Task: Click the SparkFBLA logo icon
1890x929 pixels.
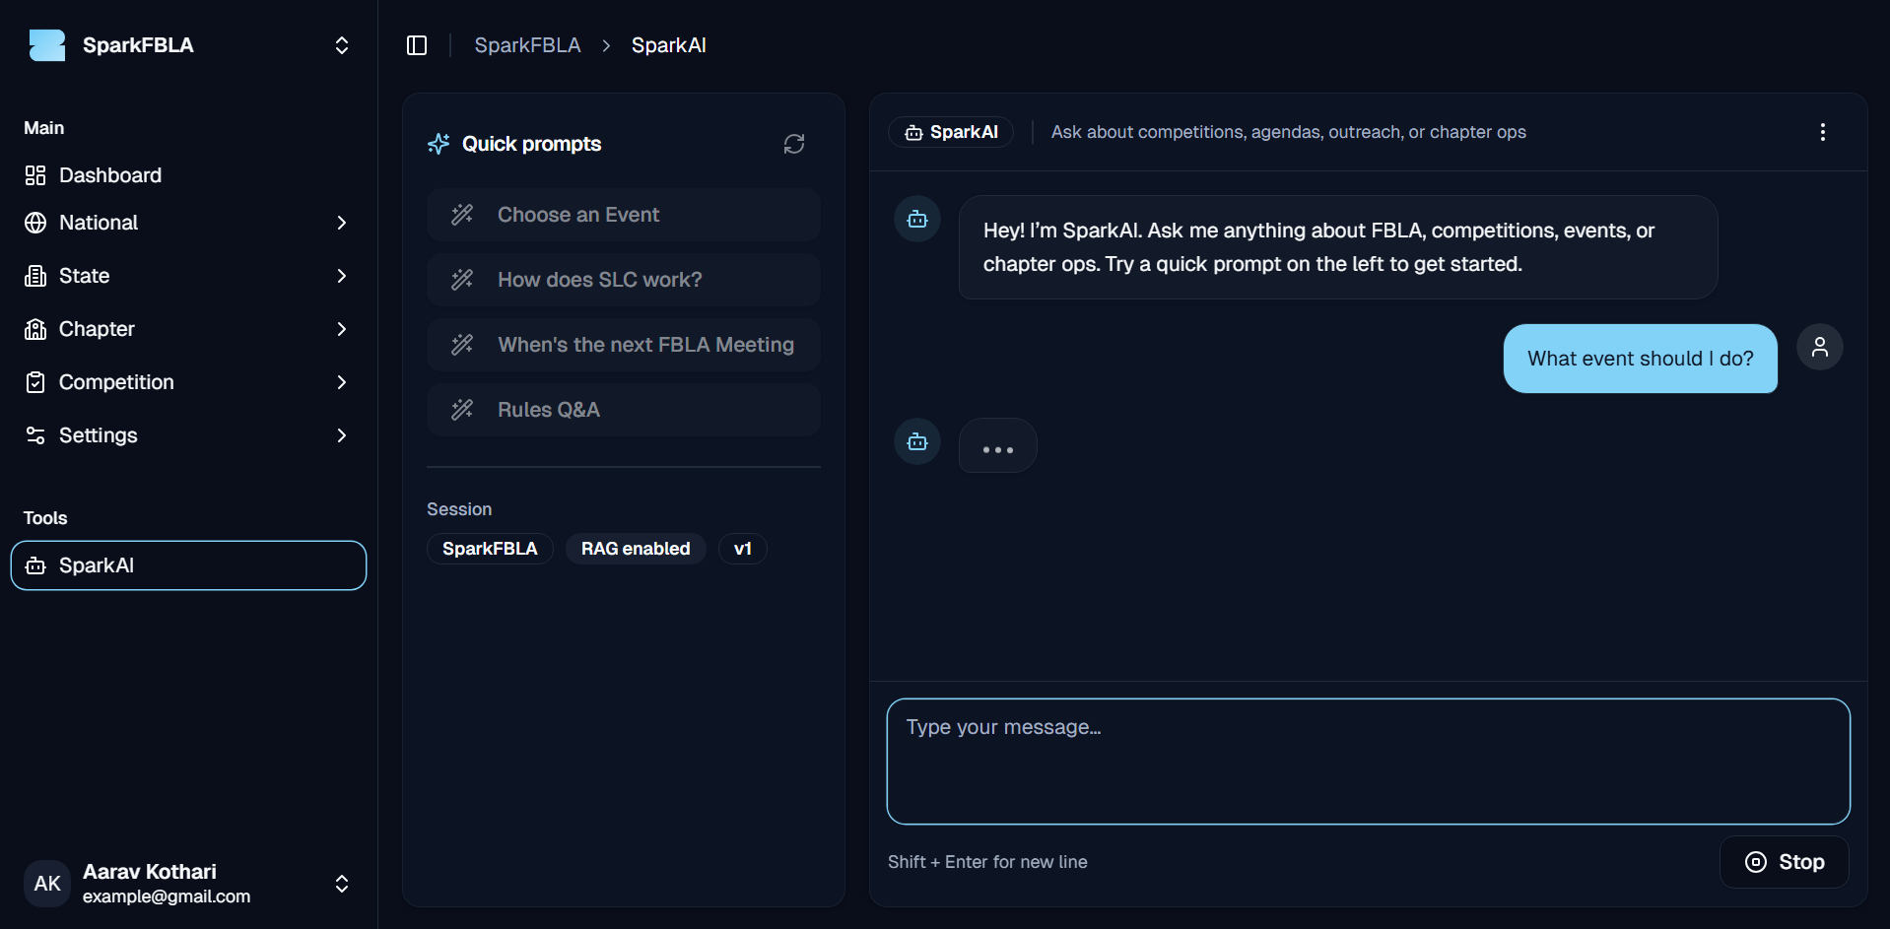Action: coord(47,45)
